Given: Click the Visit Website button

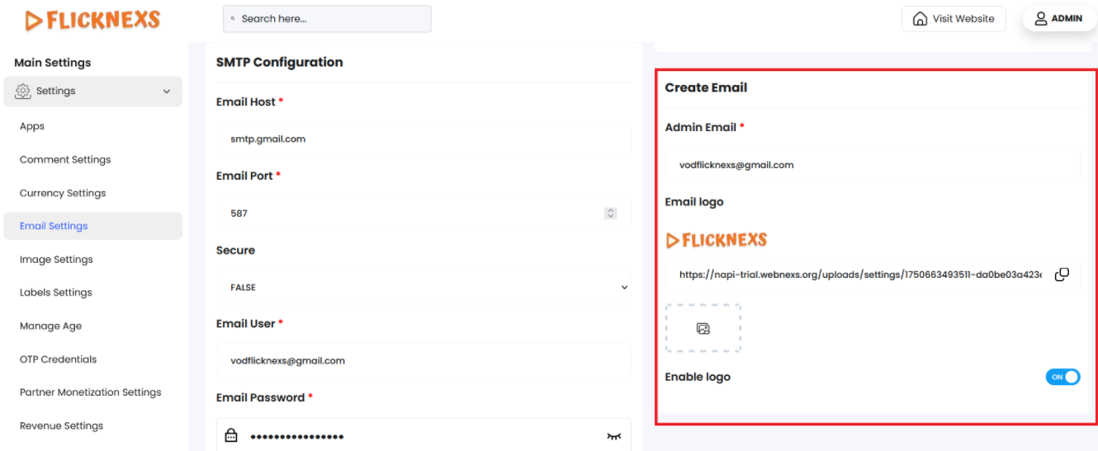Looking at the screenshot, I should tap(954, 18).
